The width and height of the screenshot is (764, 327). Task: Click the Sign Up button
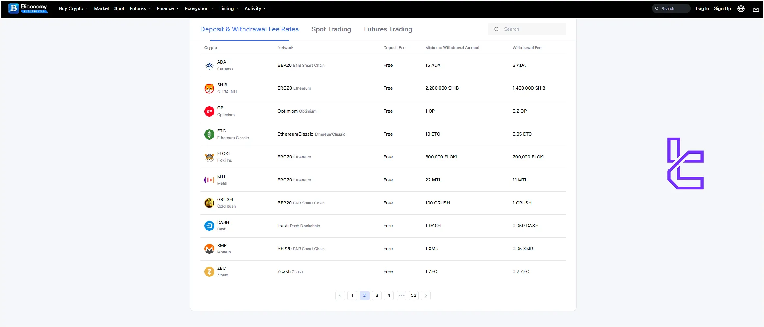[x=722, y=9]
